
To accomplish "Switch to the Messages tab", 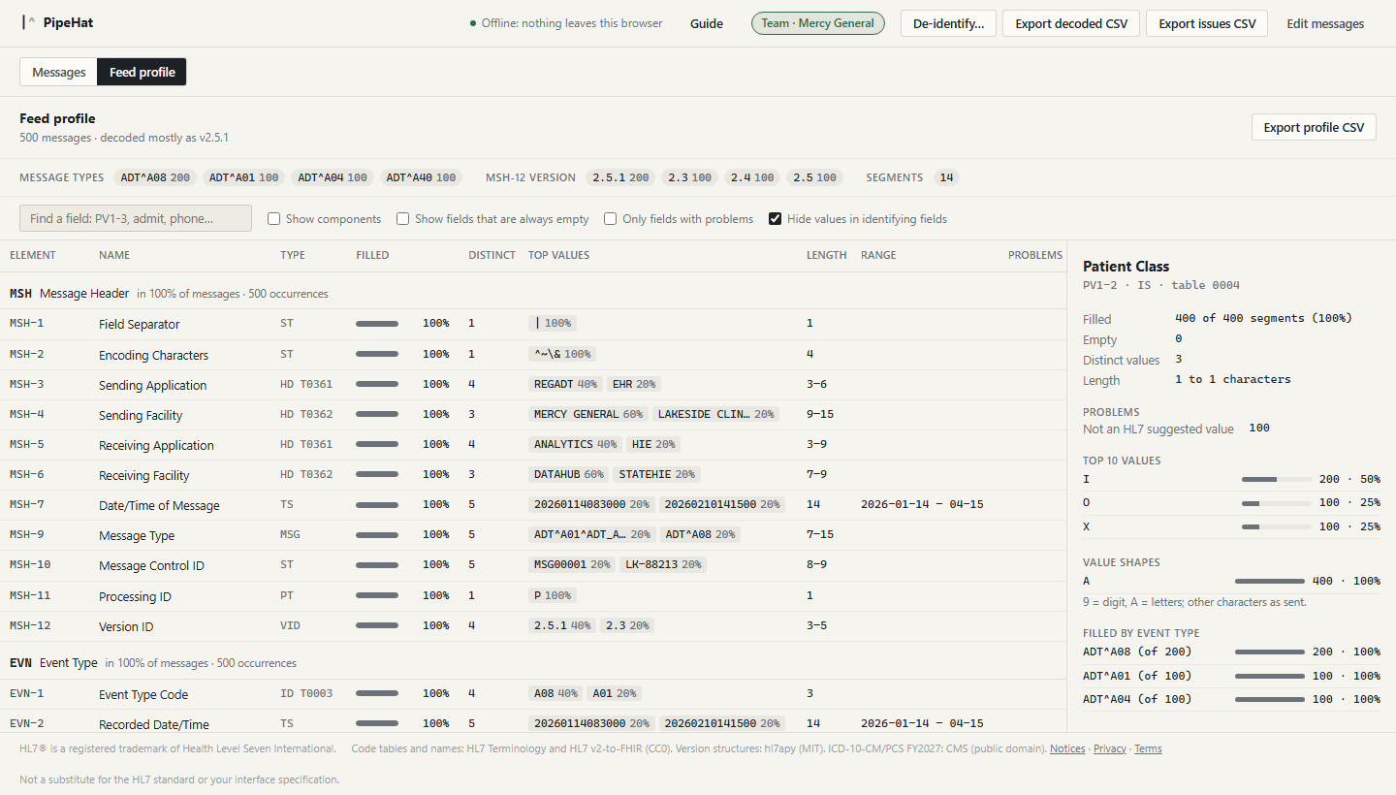I will (x=59, y=72).
